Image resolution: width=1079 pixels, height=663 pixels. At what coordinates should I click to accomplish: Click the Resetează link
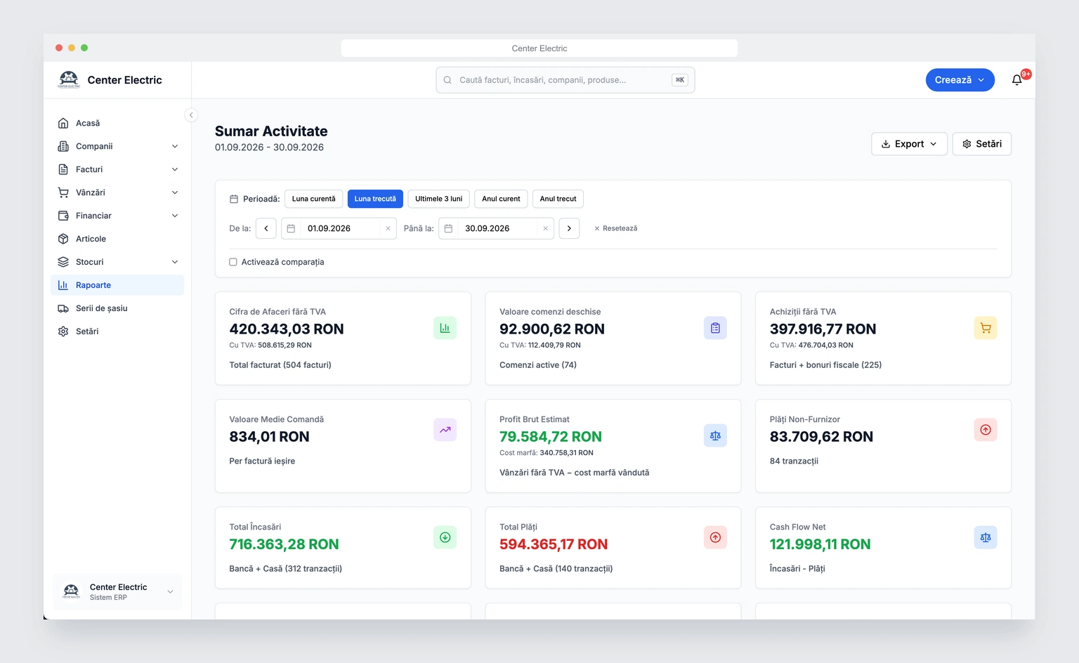[616, 228]
